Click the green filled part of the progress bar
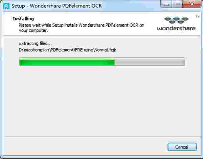 (x=67, y=62)
